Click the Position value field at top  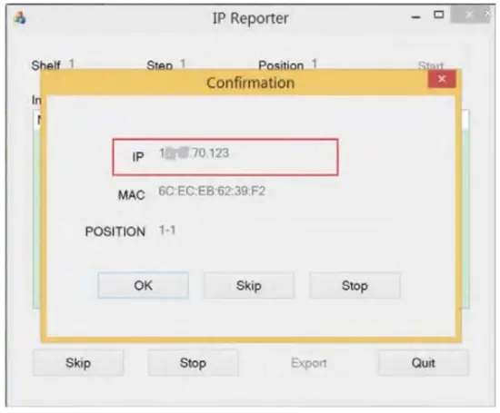click(315, 64)
